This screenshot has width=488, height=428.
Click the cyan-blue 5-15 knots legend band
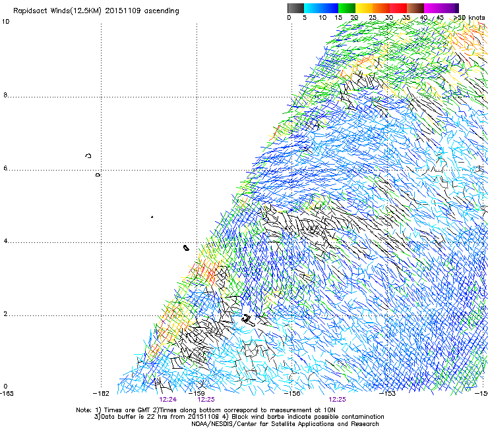tap(321, 8)
